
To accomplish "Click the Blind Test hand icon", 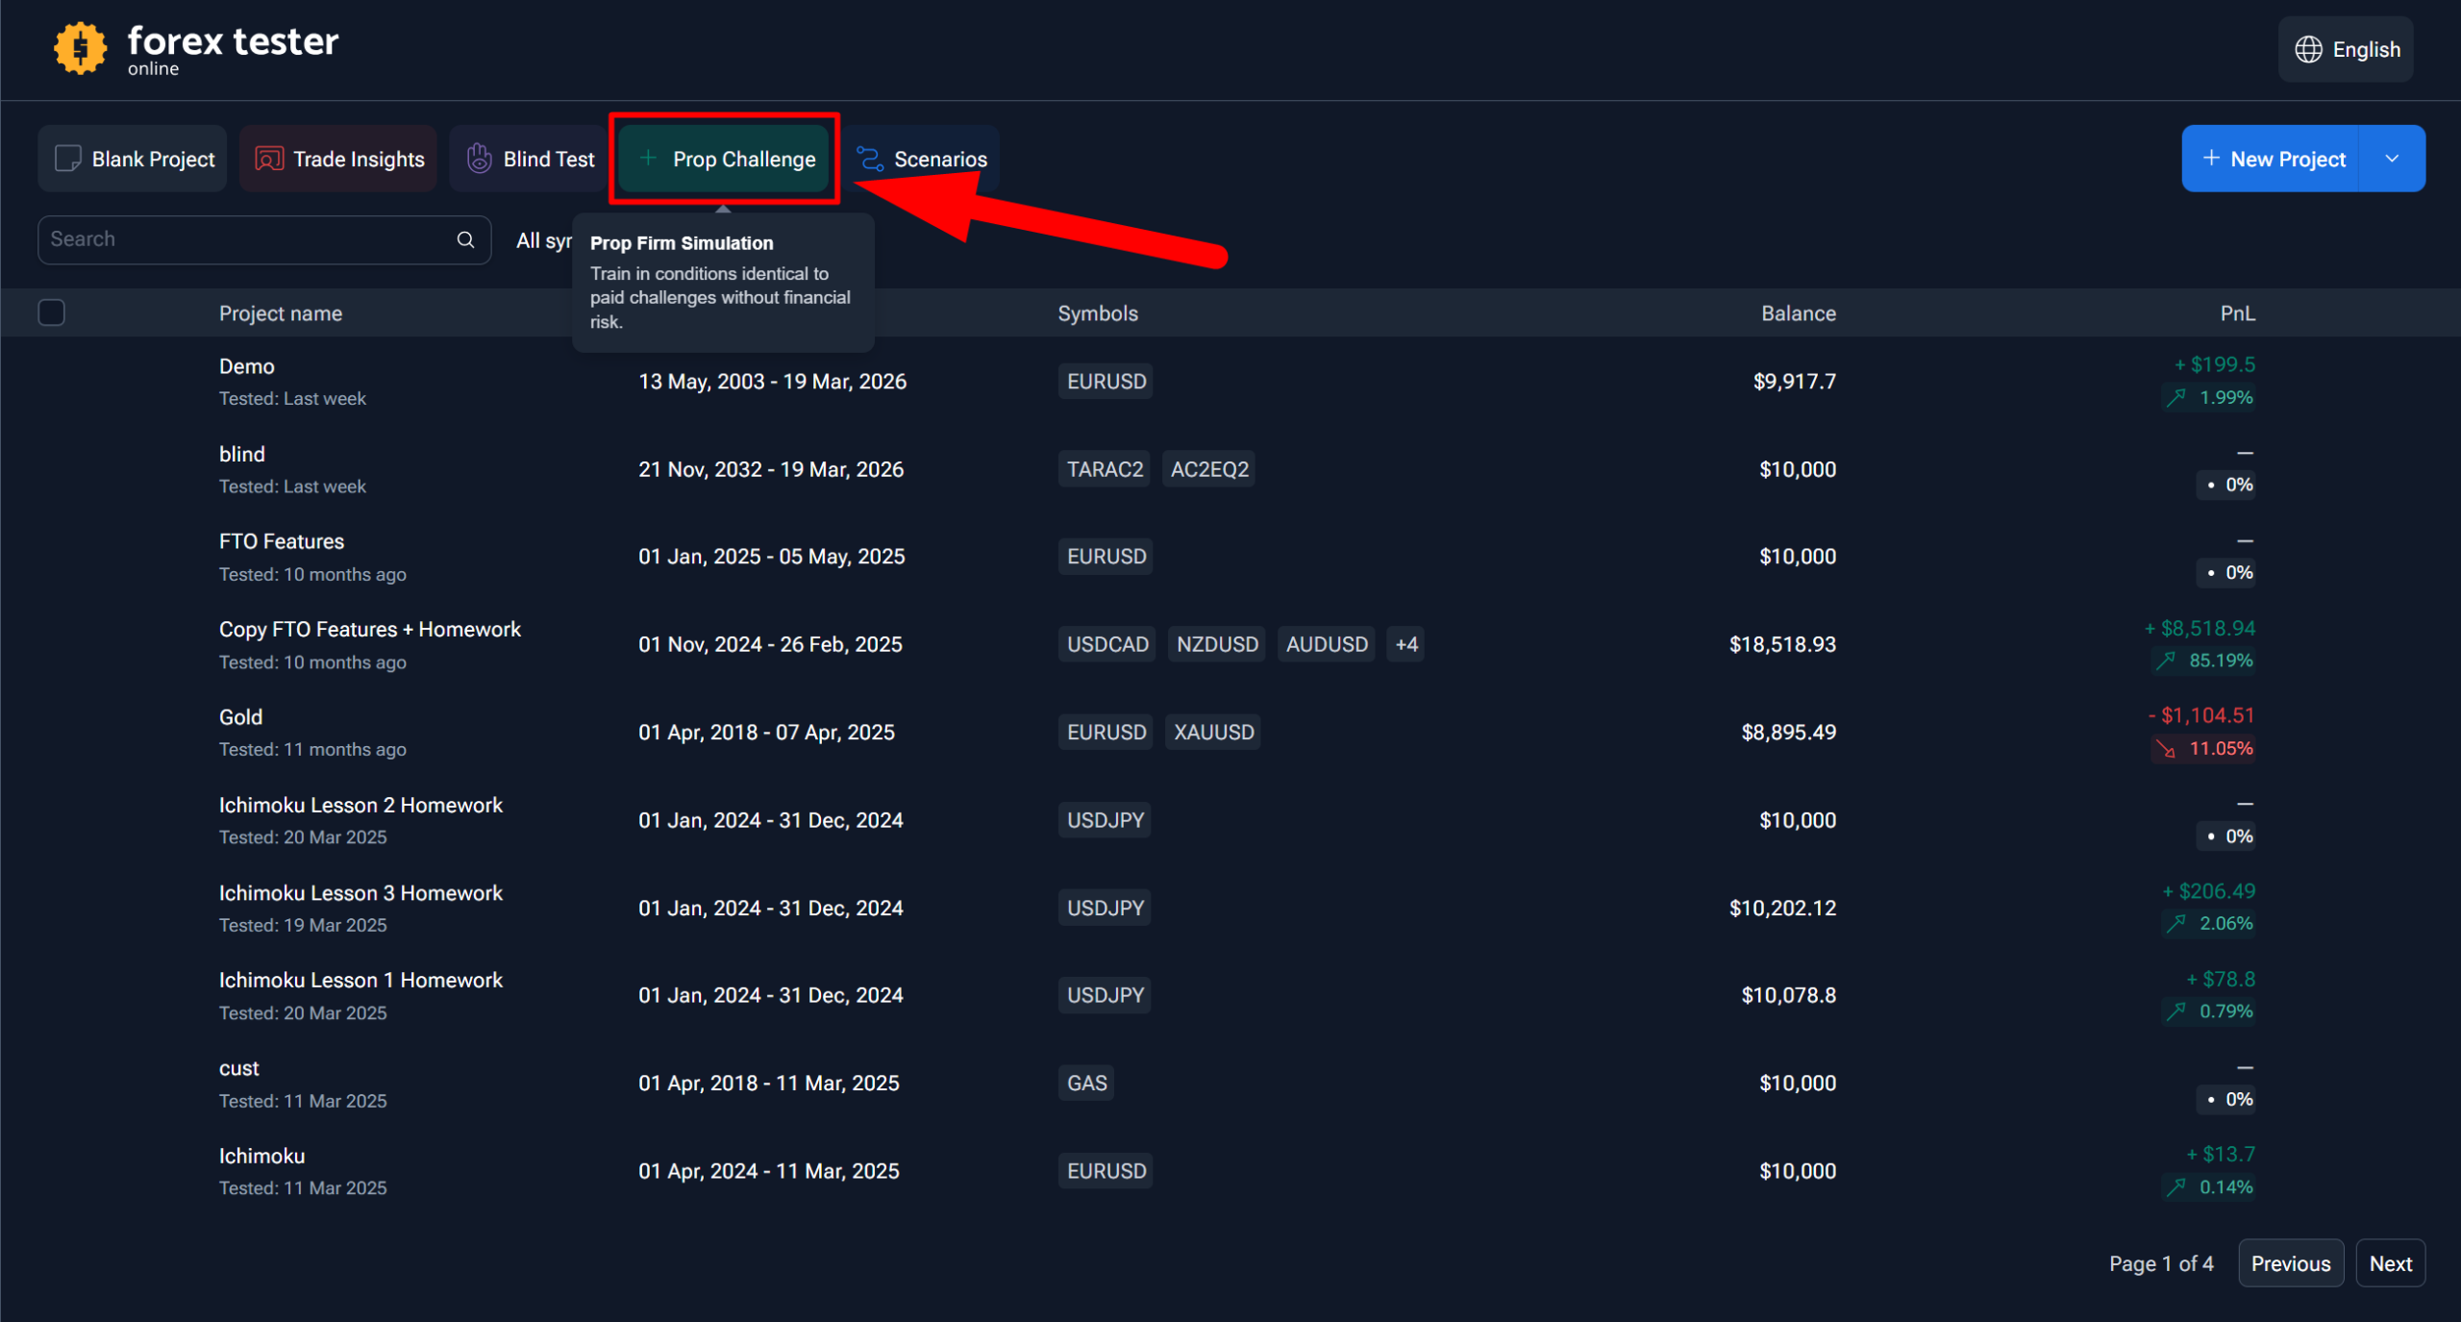I will (479, 158).
